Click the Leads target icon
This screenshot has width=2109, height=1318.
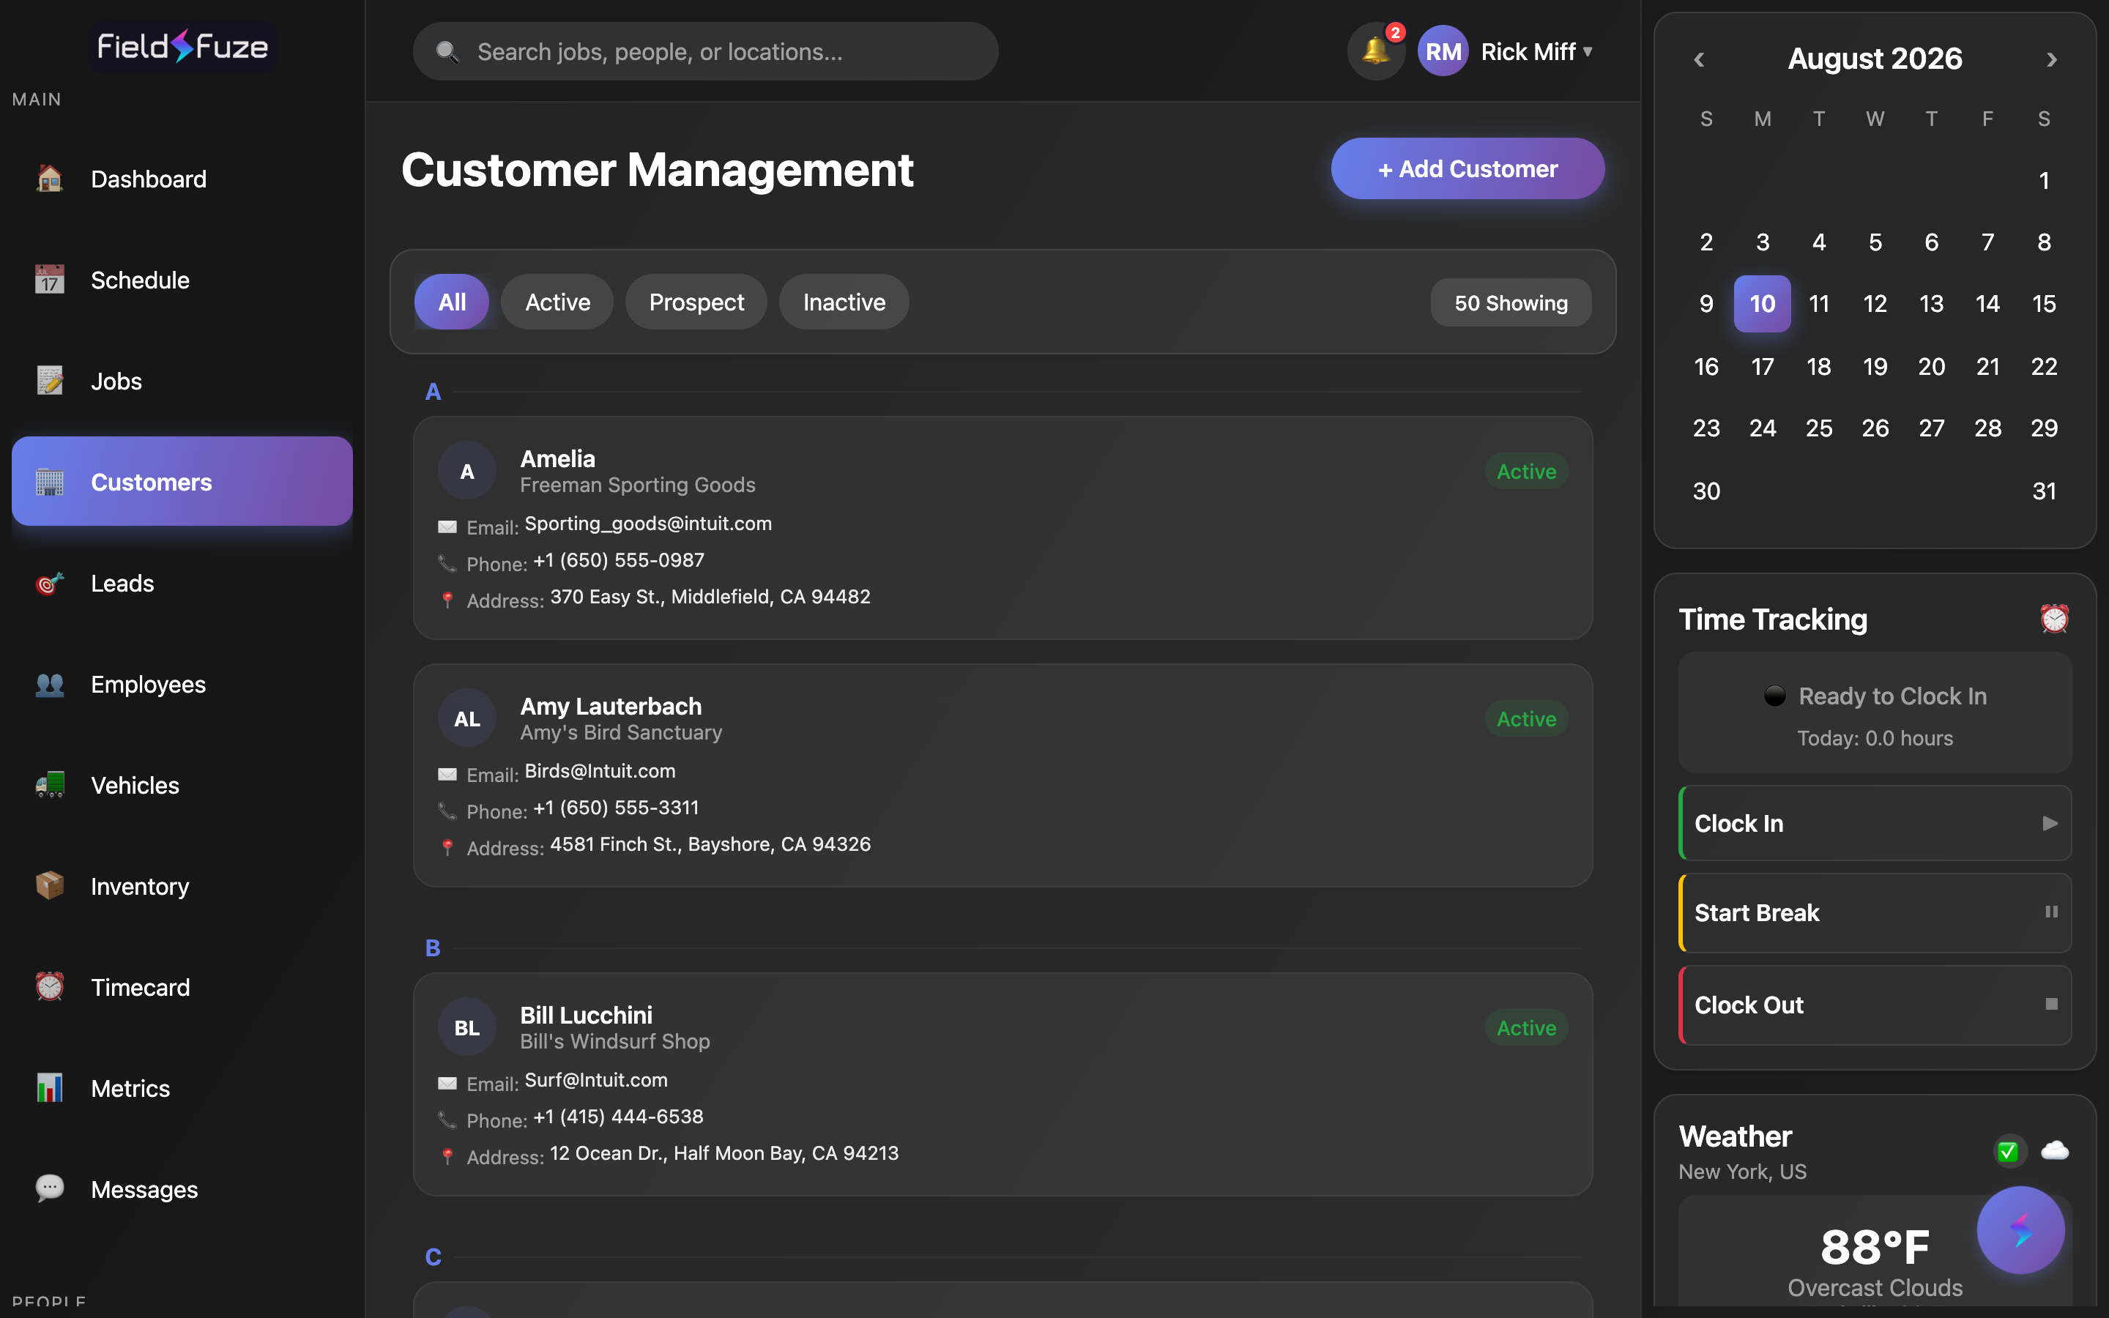click(x=50, y=583)
